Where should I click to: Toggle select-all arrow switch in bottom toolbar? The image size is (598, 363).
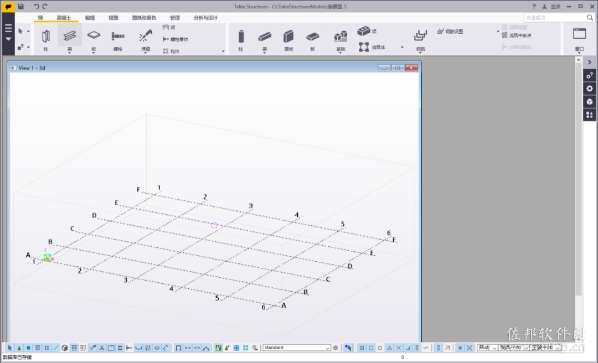[x=10, y=348]
